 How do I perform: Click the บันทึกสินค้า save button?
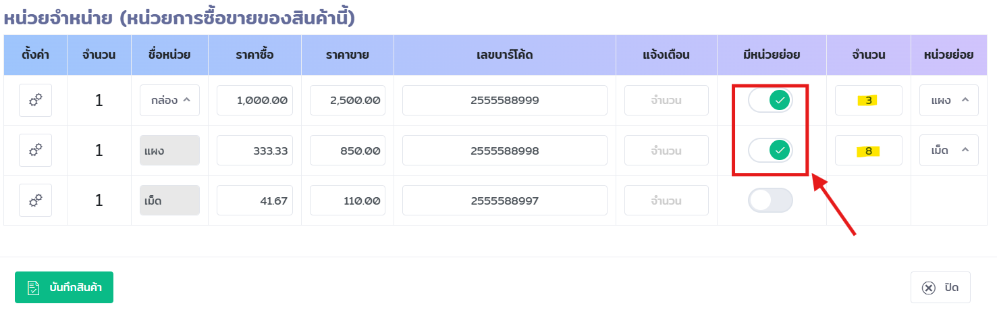click(x=64, y=288)
